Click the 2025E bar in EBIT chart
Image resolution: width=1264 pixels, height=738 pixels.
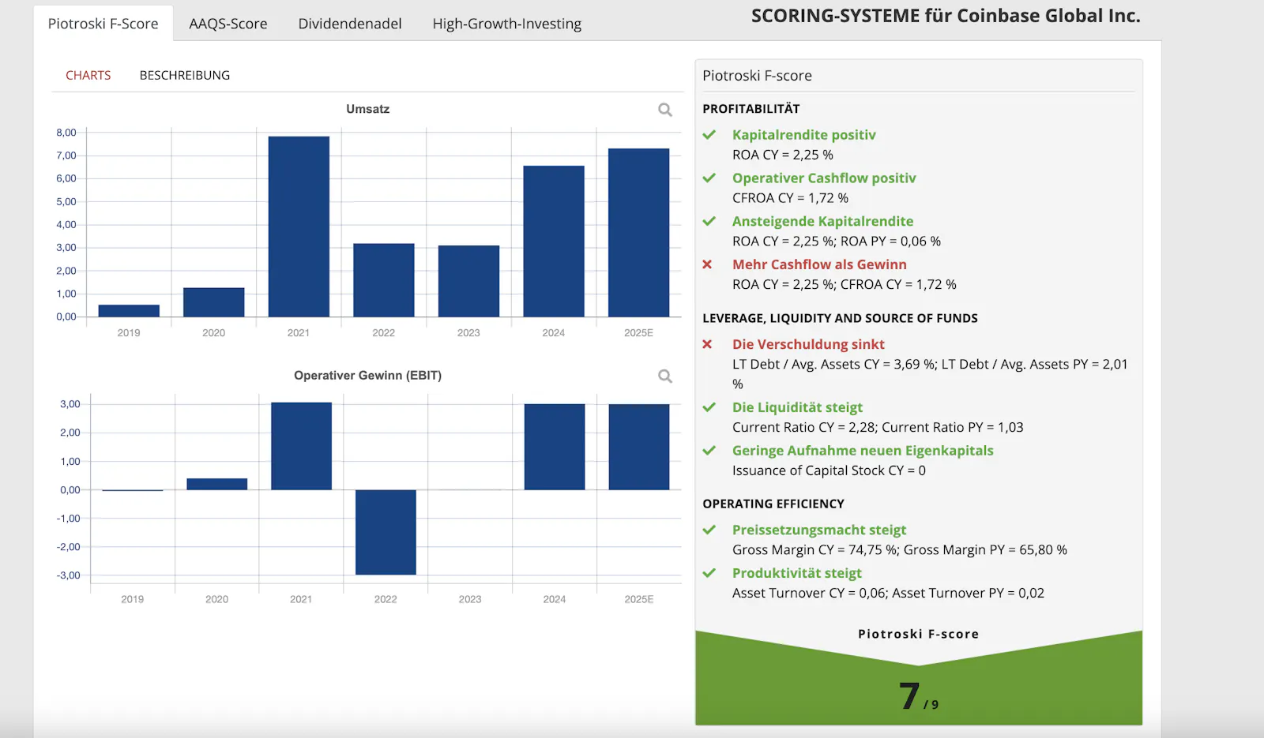(x=639, y=448)
